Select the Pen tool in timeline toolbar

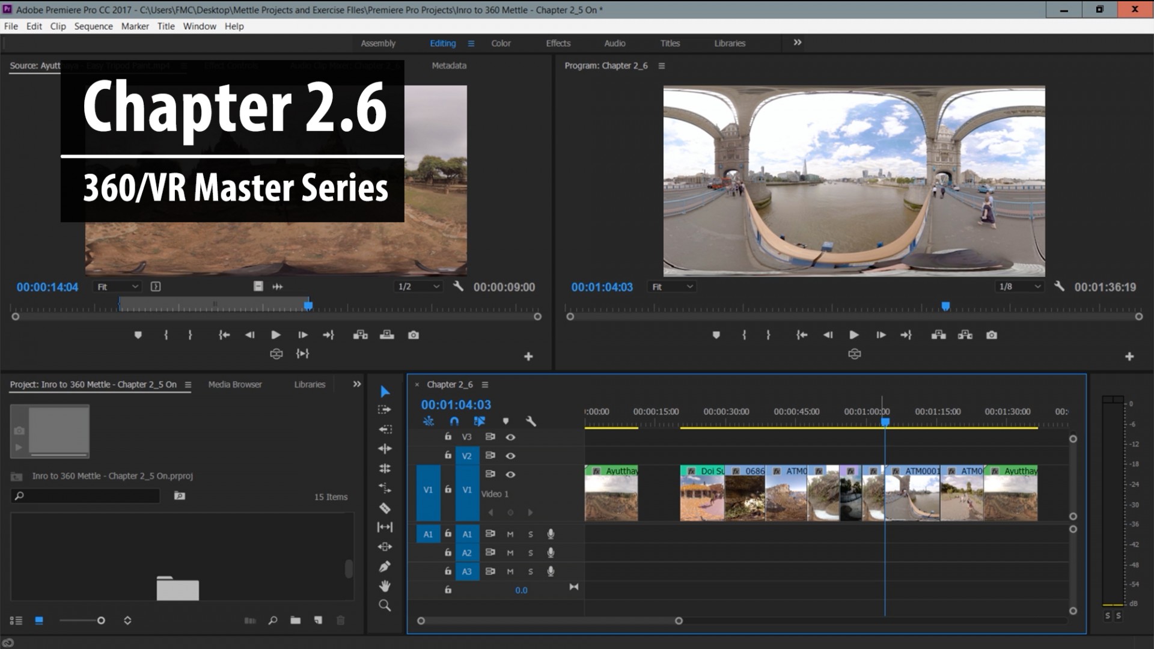coord(385,565)
